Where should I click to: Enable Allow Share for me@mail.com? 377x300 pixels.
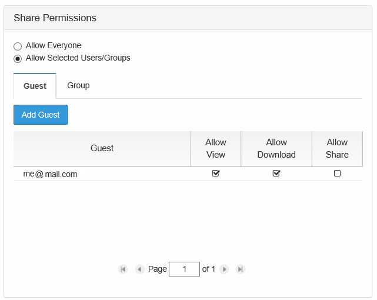(x=337, y=174)
